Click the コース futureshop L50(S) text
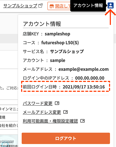The width and height of the screenshot is (116, 147). [x=60, y=43]
